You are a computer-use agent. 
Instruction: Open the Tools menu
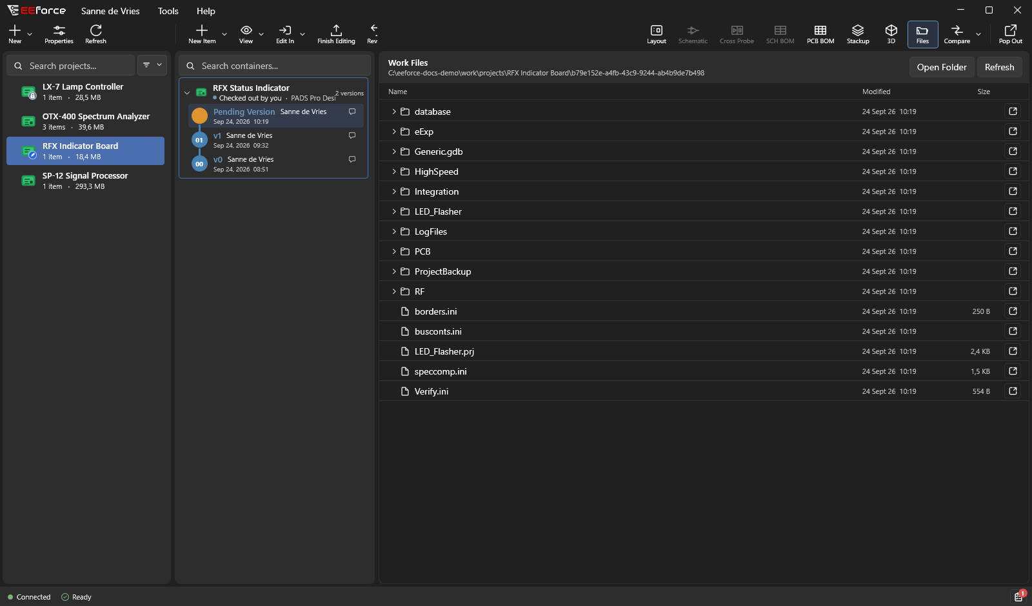(168, 11)
